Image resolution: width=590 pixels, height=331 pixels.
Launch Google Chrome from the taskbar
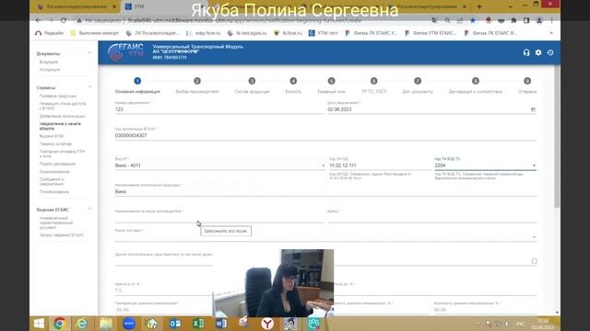point(59,324)
